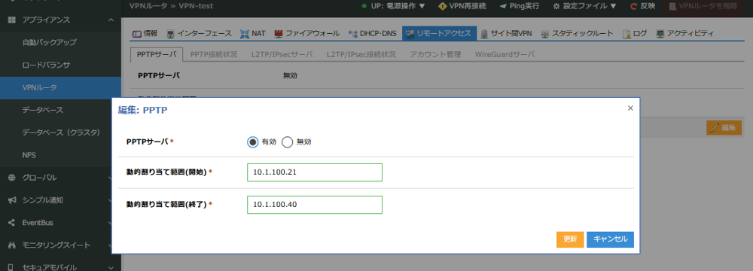Open the 設定ファイル dropdown

(584, 6)
